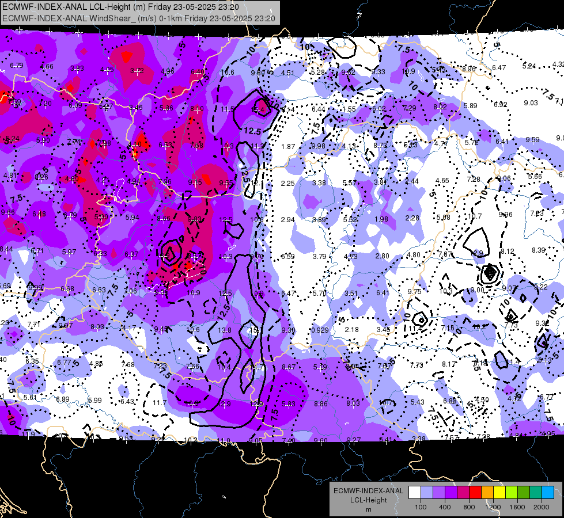Image resolution: width=564 pixels, height=518 pixels.
Task: Click the wind shear value "9.30"
Action: coord(288,330)
